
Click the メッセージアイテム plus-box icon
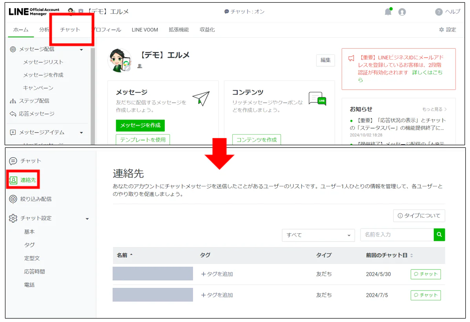click(13, 133)
